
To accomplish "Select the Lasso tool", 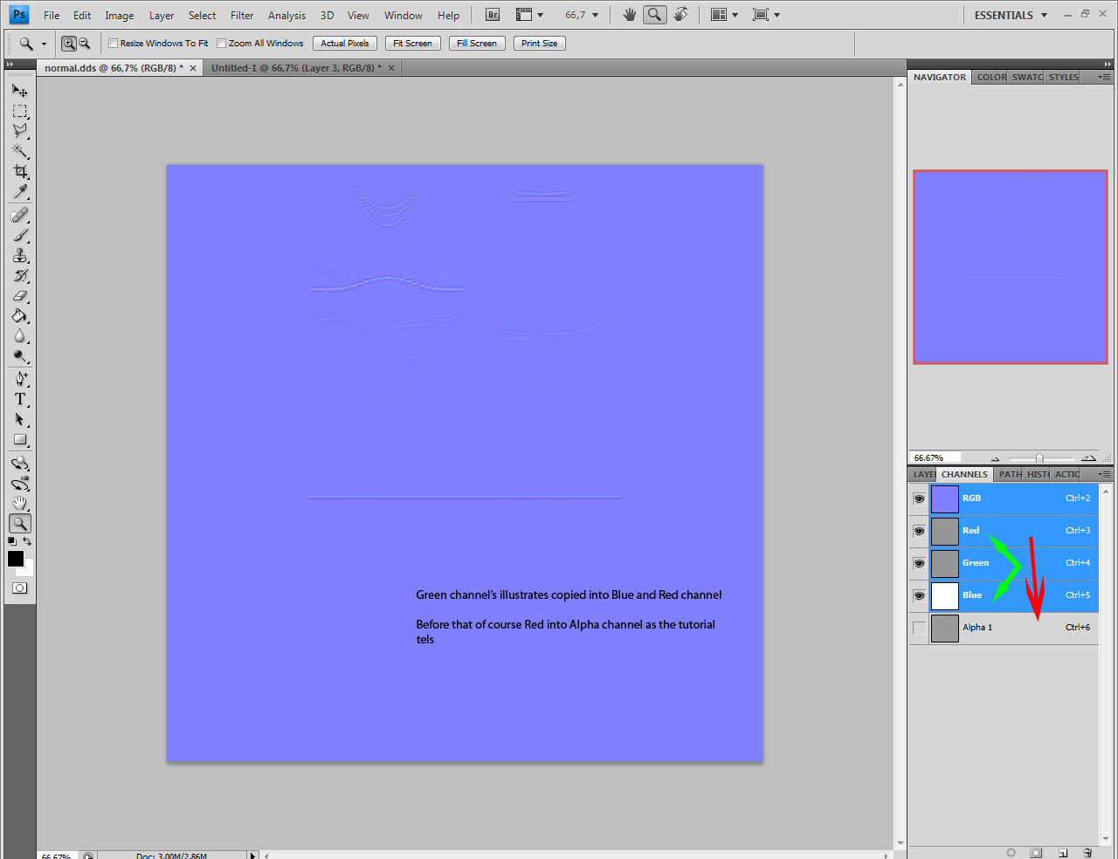I will [20, 131].
